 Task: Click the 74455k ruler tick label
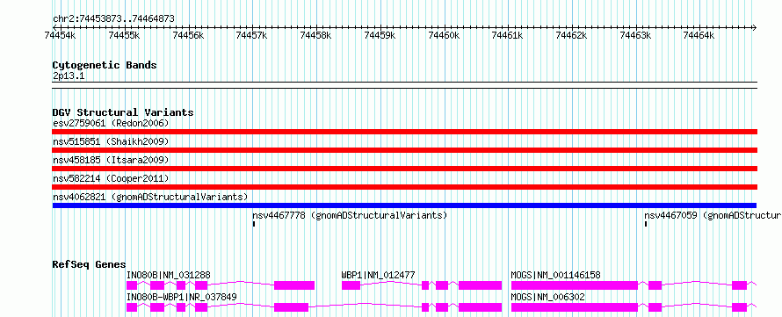point(124,35)
